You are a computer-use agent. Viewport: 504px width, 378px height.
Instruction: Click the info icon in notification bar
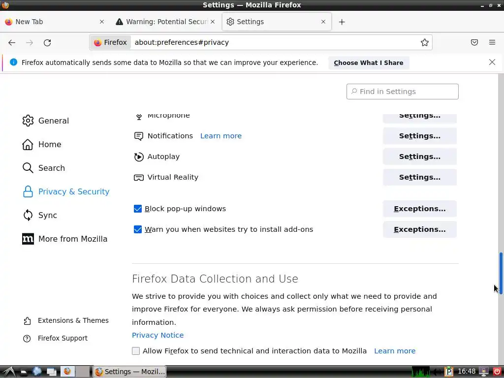coord(13,62)
